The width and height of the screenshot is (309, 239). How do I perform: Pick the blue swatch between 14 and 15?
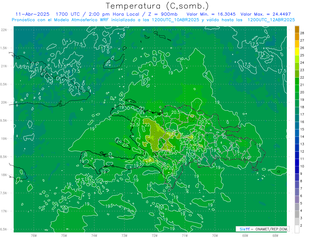point(297,133)
